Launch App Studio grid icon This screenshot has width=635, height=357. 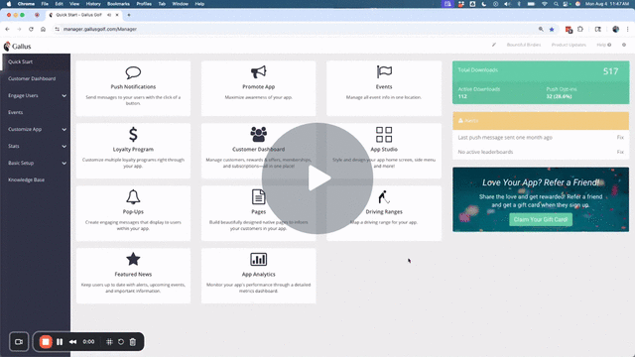pyautogui.click(x=384, y=135)
